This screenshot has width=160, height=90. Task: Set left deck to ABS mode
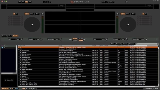point(27,14)
